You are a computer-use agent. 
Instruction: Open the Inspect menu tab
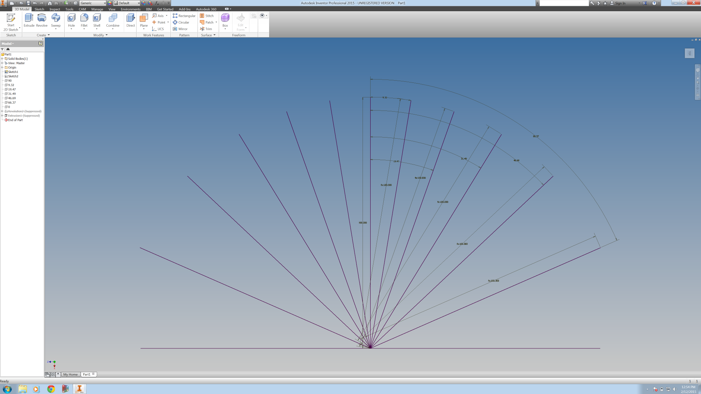click(55, 9)
